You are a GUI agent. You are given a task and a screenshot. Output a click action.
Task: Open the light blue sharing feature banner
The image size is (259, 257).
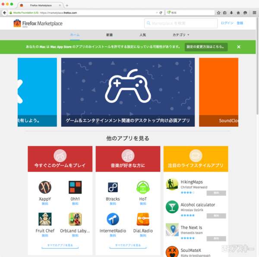pos(37,92)
